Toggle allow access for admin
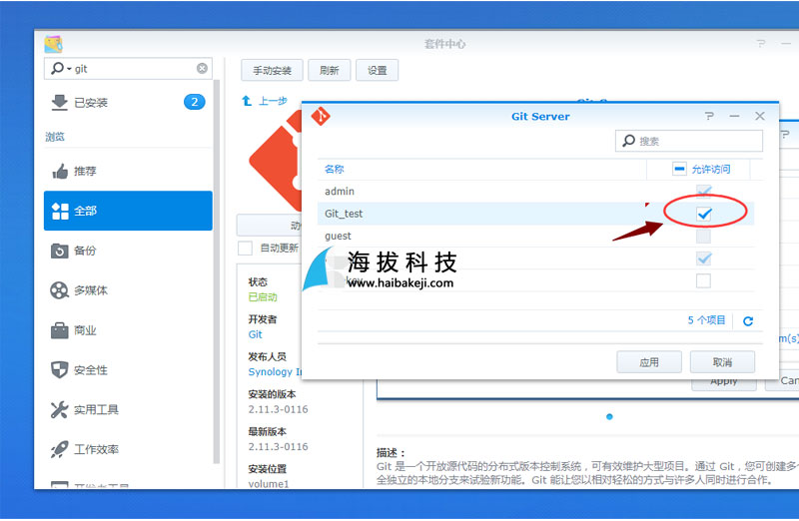799x521 pixels. coord(704,192)
